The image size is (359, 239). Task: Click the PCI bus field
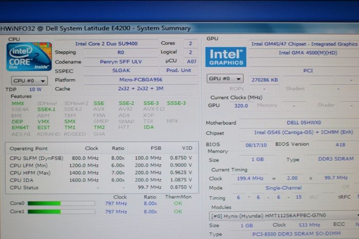(x=304, y=71)
